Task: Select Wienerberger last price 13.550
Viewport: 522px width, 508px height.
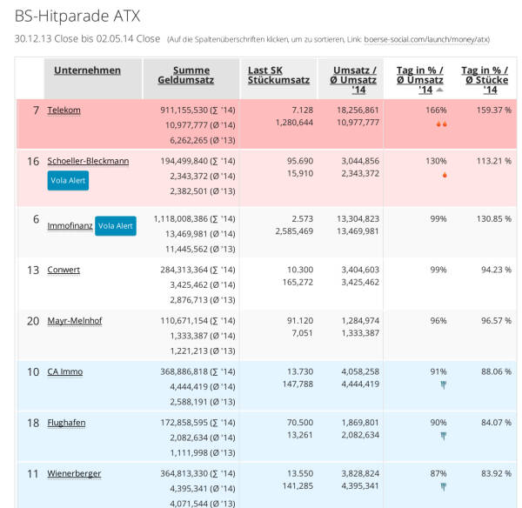Action: 300,474
